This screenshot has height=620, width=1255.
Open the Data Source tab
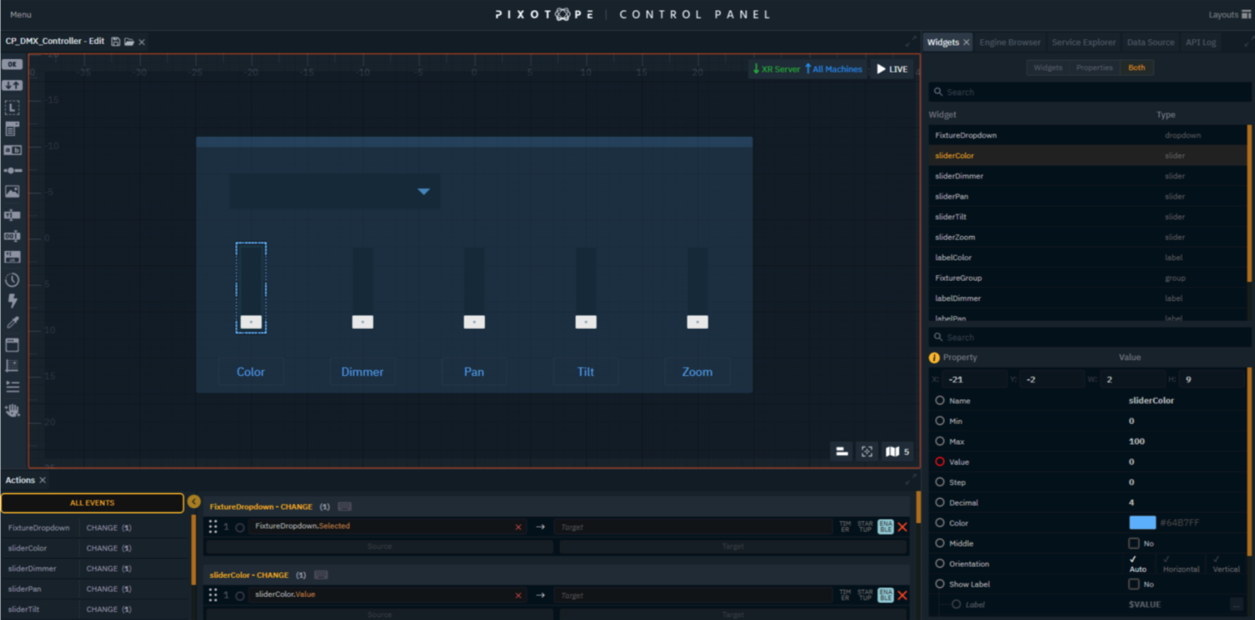point(1150,42)
